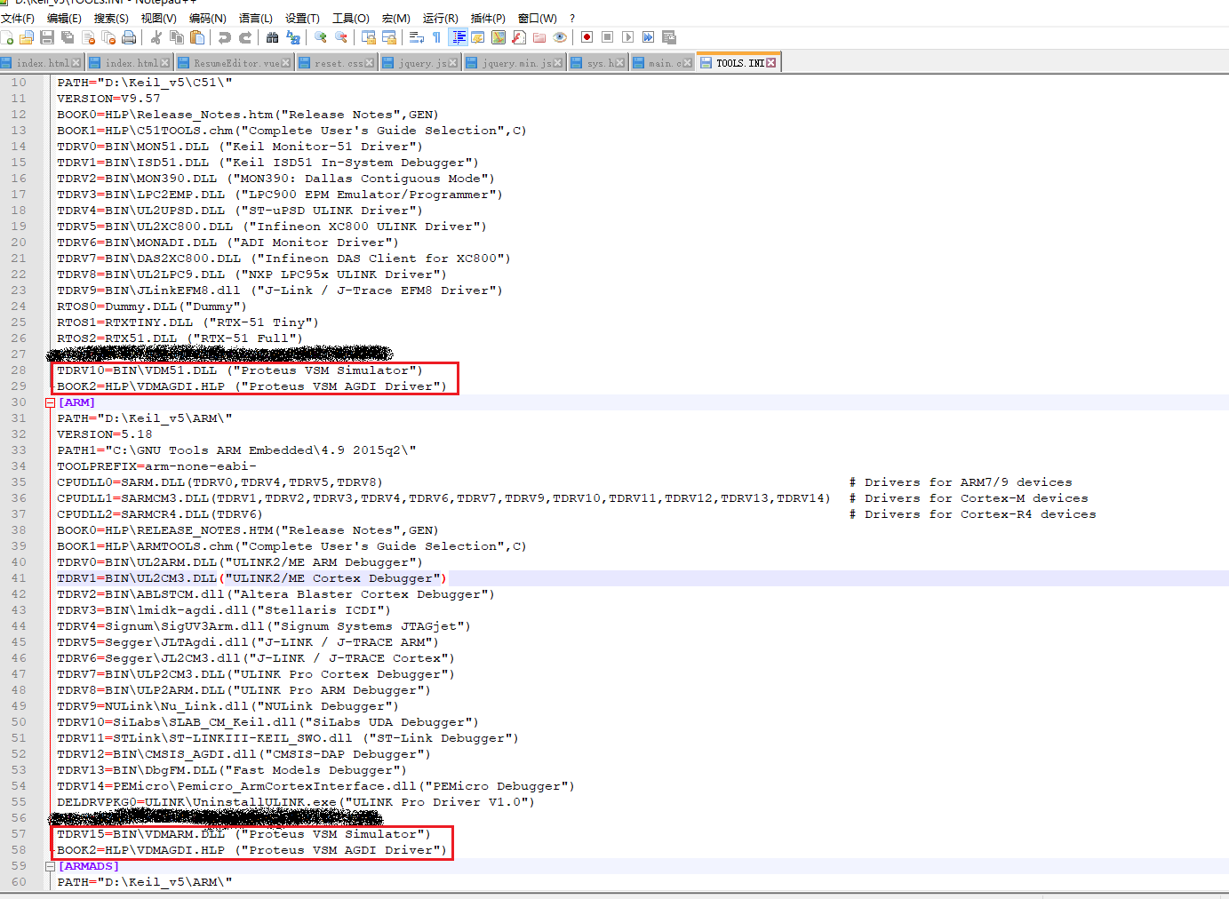1229x899 pixels.
Task: Click the Close document toolbar icon
Action: pyautogui.click(x=88, y=37)
